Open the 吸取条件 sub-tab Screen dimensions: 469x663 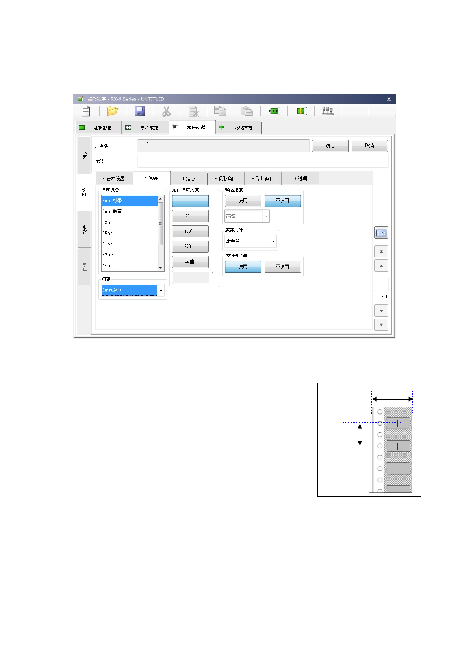click(x=226, y=178)
